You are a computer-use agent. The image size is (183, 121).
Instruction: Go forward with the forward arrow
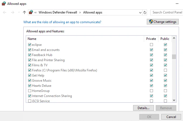click(13, 12)
